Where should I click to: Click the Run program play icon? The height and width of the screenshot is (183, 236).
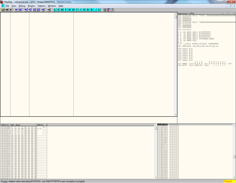point(16,10)
